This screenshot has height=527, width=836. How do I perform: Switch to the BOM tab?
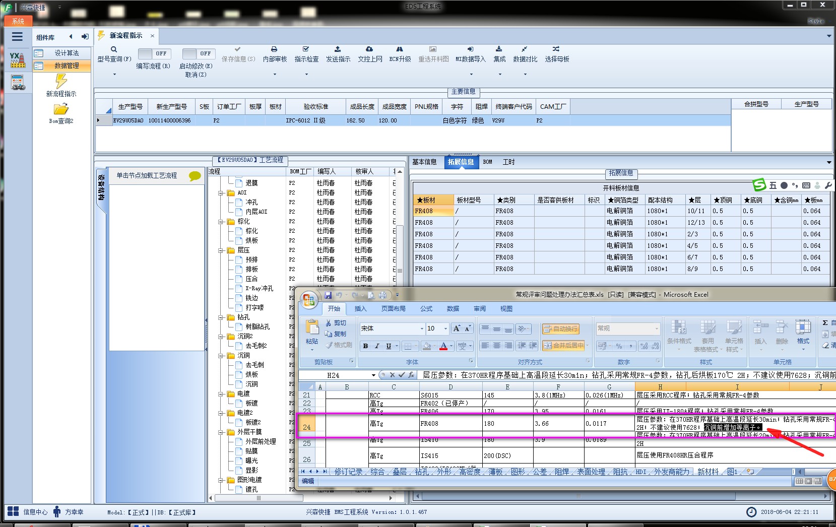[487, 162]
